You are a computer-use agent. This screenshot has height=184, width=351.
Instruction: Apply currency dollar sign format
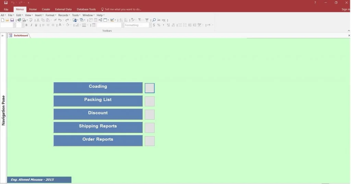point(154,25)
